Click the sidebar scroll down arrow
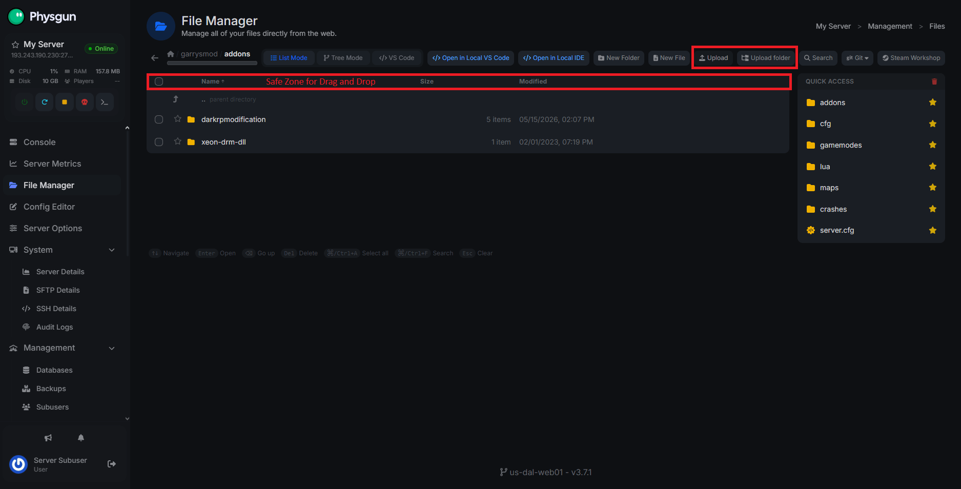This screenshot has height=489, width=961. (x=127, y=419)
